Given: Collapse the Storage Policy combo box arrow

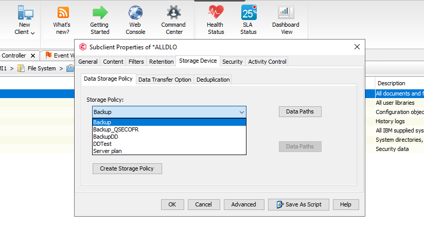Looking at the screenshot, I should click(x=241, y=112).
